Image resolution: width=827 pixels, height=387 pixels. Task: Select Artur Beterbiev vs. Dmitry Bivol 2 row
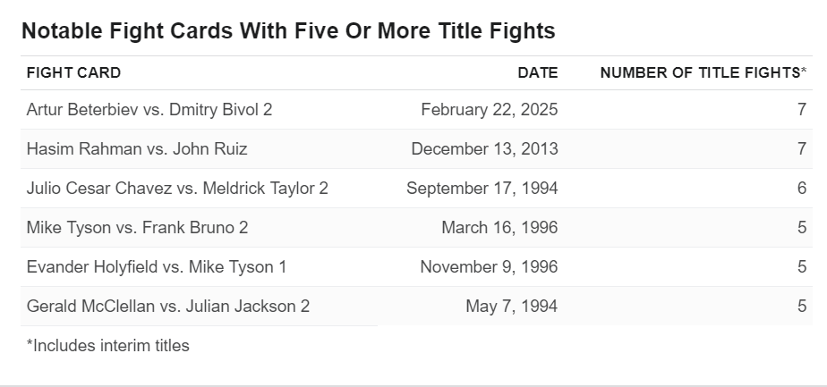pos(417,110)
